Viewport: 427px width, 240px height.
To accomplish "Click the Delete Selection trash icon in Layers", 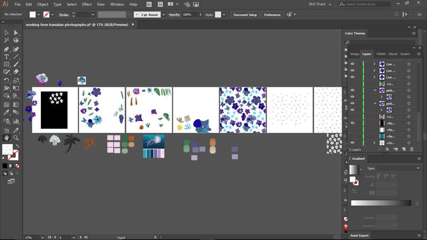I will pyautogui.click(x=412, y=149).
